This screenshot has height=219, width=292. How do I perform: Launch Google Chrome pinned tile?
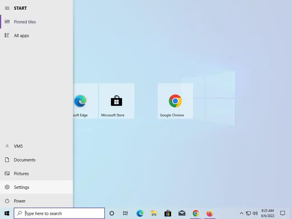(x=175, y=101)
